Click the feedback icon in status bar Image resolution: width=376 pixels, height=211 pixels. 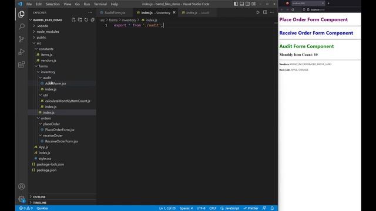click(264, 209)
